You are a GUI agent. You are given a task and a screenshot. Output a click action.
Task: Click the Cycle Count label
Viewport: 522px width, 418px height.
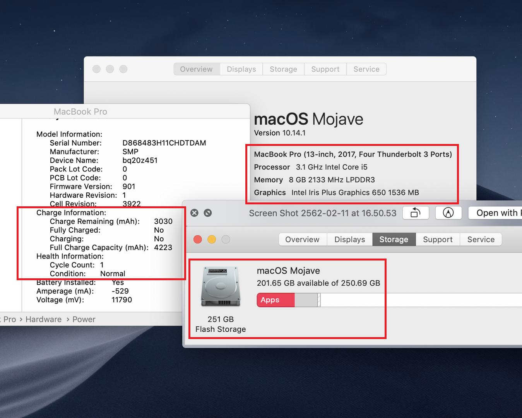[72, 265]
